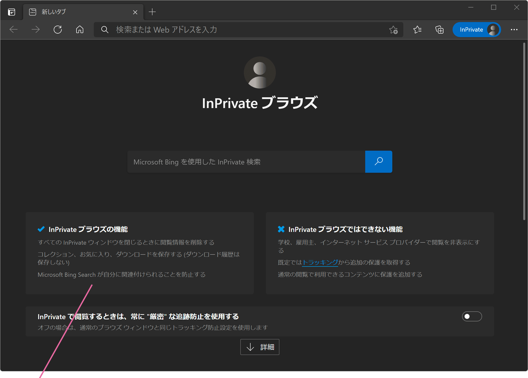Minimize the browser window
The image size is (528, 378).
pyautogui.click(x=471, y=8)
